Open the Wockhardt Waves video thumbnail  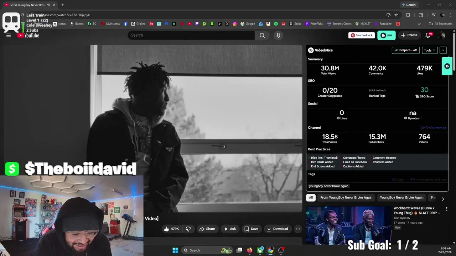pos(349,225)
